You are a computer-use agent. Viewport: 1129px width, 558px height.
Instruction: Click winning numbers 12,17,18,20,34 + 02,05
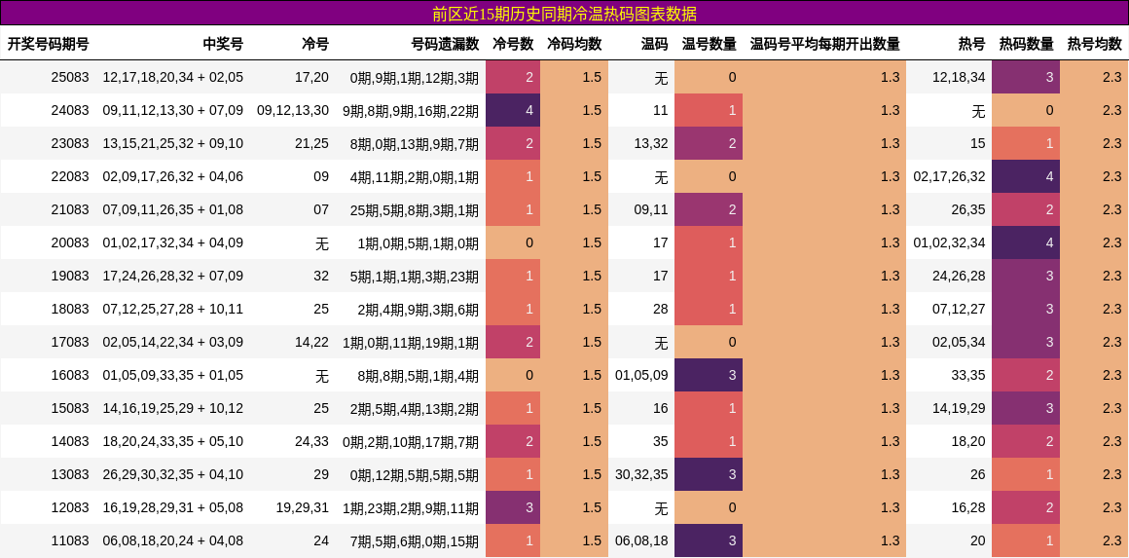(x=173, y=77)
